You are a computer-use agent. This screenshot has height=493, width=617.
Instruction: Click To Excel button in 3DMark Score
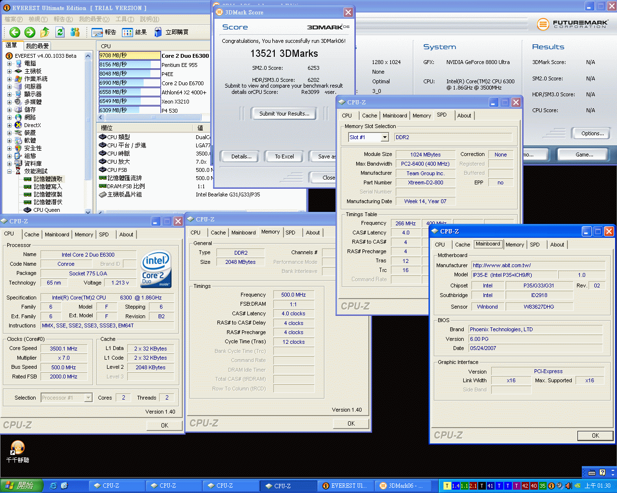click(284, 156)
